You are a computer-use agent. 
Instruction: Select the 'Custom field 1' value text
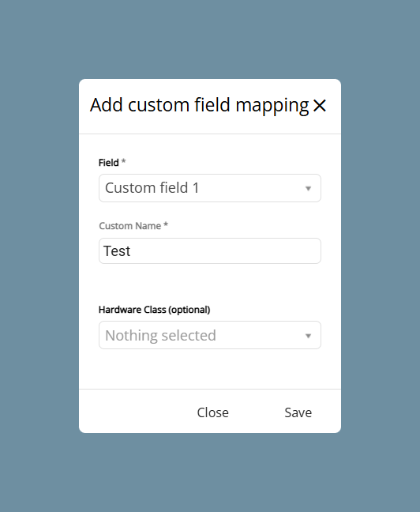[152, 188]
